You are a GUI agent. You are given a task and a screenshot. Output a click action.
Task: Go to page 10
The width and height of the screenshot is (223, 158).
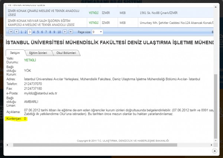tap(59, 32)
